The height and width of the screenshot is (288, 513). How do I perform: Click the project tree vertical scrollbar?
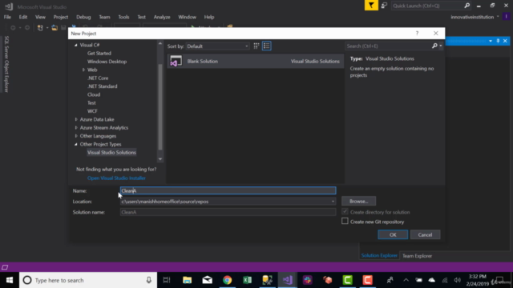coord(160,106)
